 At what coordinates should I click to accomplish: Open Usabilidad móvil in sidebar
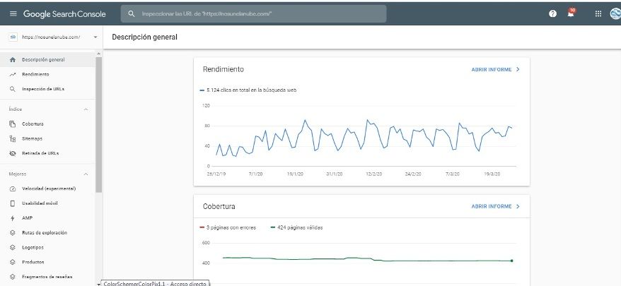click(47, 203)
